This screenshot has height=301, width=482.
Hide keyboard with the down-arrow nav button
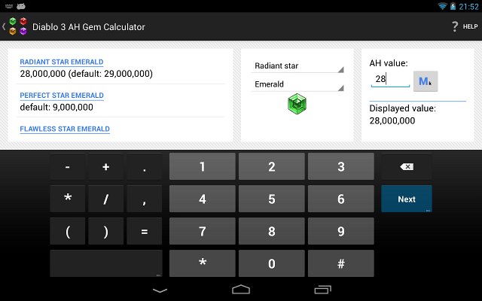tap(160, 290)
